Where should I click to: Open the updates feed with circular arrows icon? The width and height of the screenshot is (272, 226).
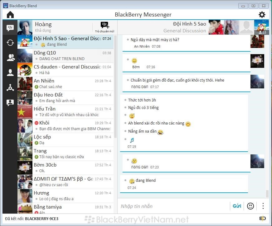(x=10, y=43)
